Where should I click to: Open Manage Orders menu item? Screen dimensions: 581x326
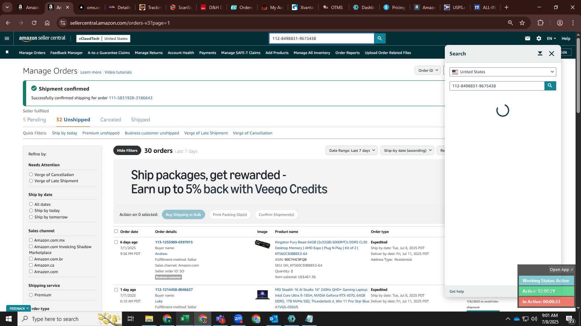32,53
